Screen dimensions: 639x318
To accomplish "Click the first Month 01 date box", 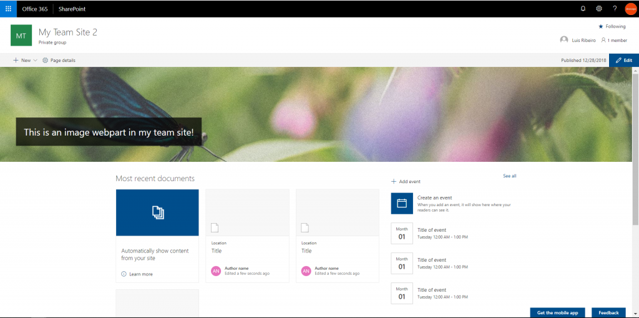I will (x=402, y=233).
